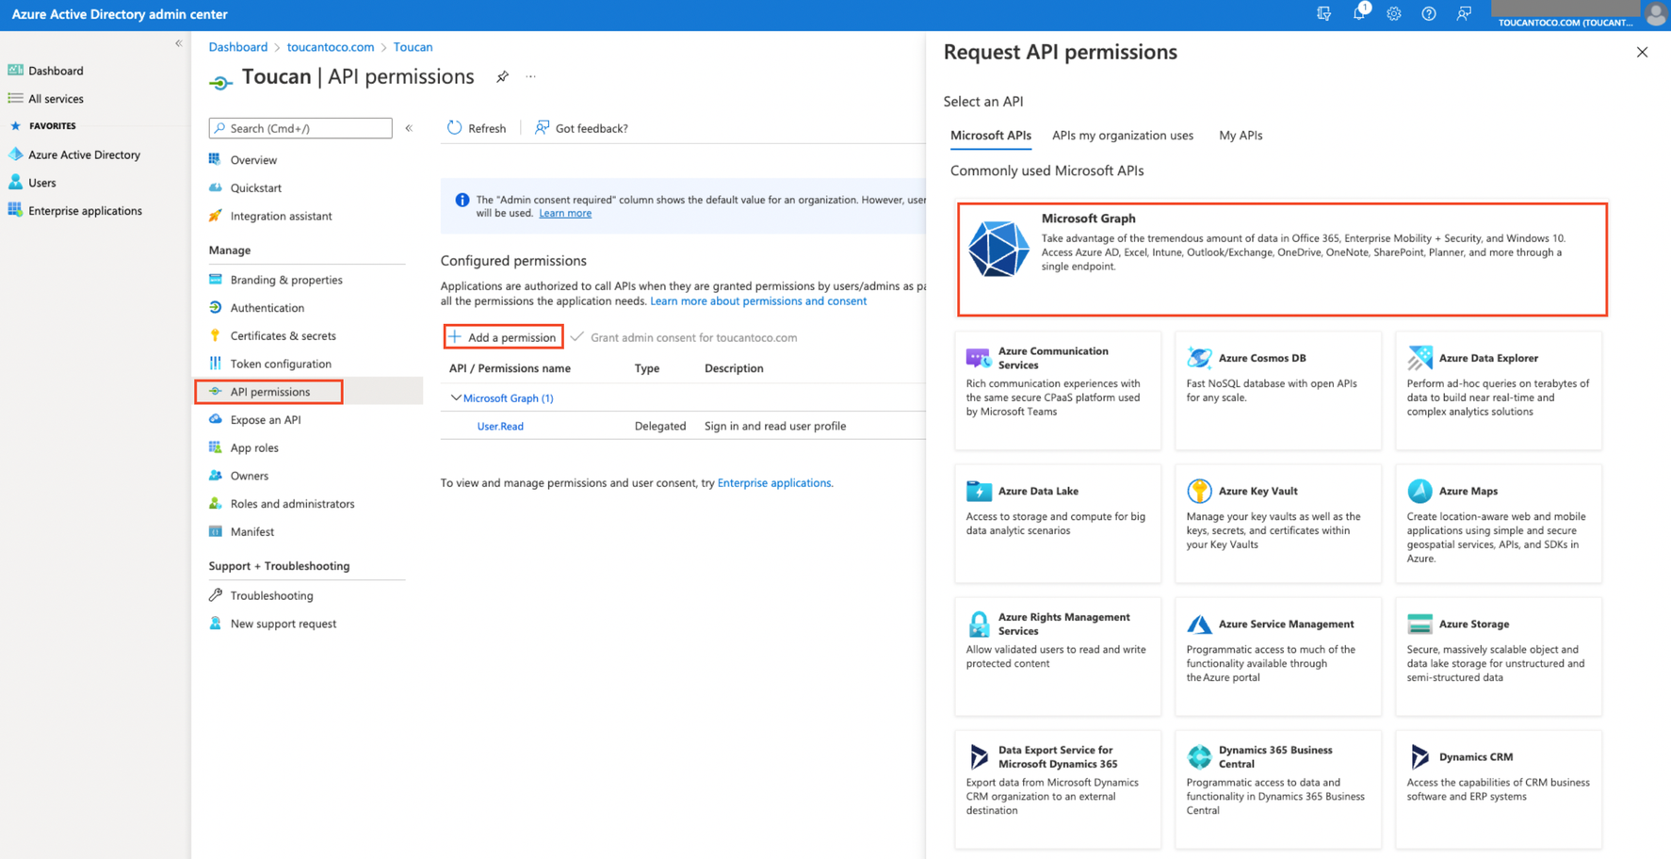Open the more options ellipsis beside the pin

click(x=530, y=76)
